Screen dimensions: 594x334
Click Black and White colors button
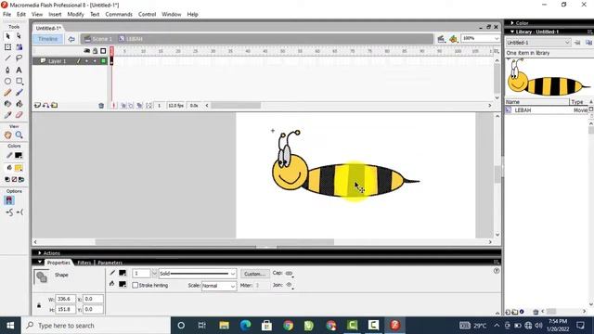coord(7,179)
